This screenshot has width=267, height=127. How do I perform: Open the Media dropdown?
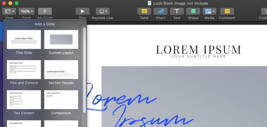[209, 11]
